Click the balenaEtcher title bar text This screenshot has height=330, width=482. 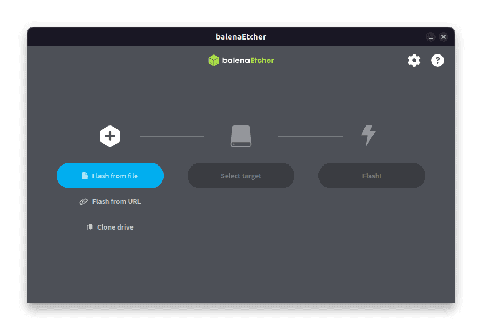(x=241, y=37)
